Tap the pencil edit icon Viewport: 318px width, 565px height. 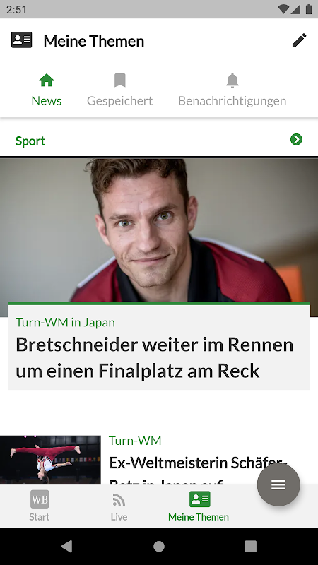[299, 40]
